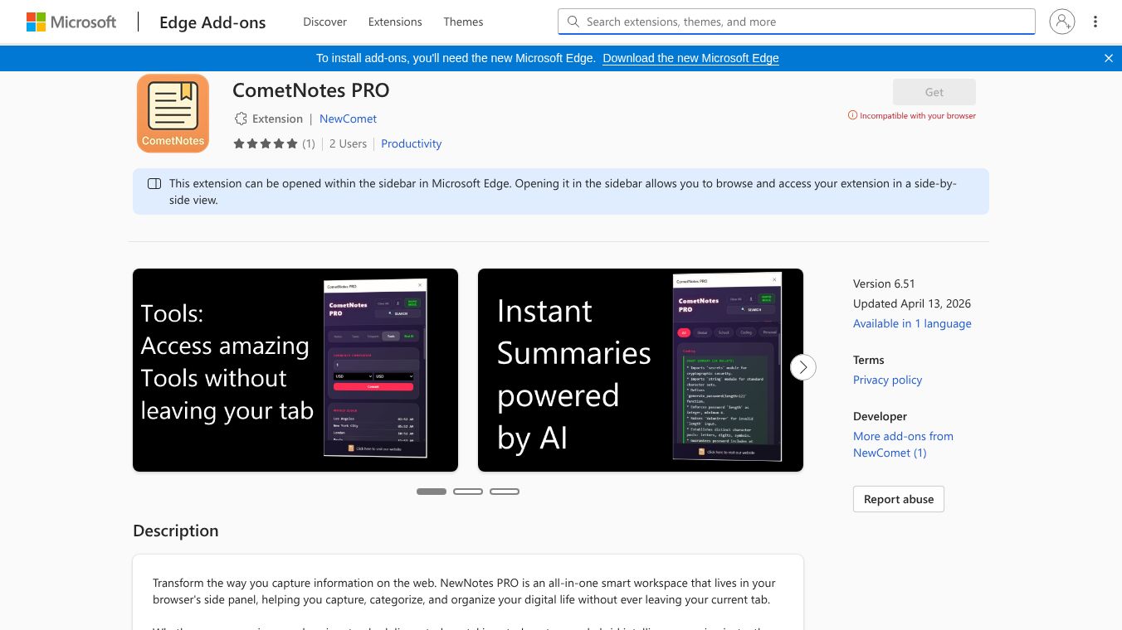This screenshot has width=1122, height=630.
Task: Open the Privacy policy link
Action: [887, 380]
